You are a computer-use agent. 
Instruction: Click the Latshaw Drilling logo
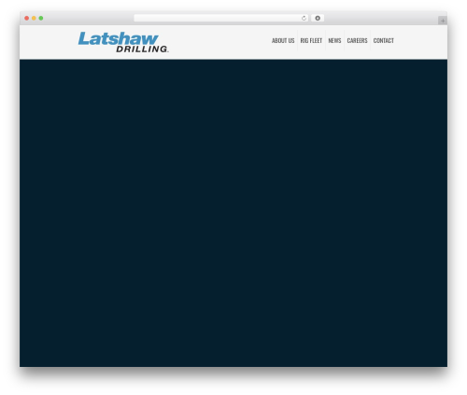tap(123, 42)
